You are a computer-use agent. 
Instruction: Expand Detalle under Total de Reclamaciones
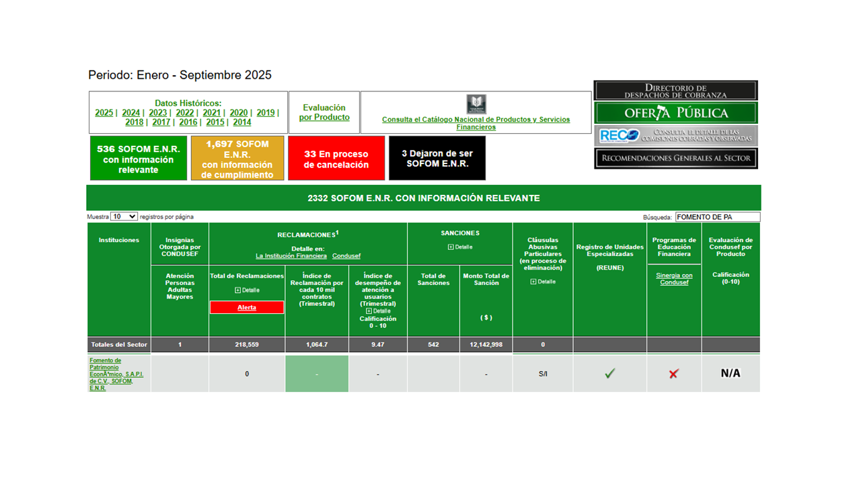pyautogui.click(x=246, y=290)
